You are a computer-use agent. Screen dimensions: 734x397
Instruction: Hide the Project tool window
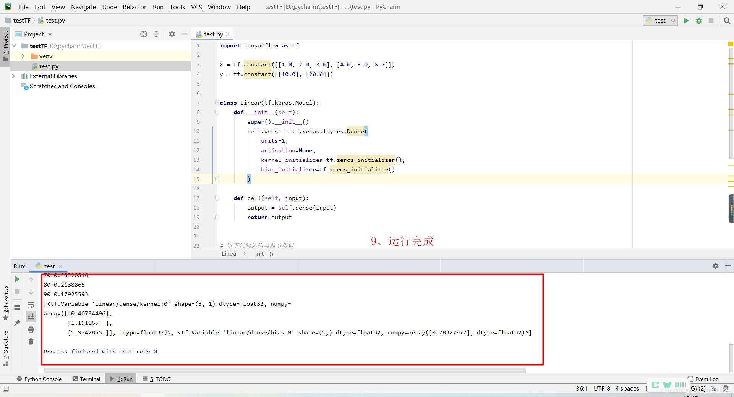click(185, 34)
